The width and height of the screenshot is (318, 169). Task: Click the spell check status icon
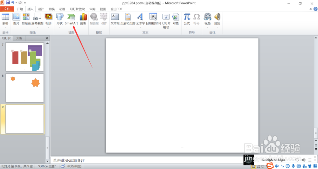[63, 166]
